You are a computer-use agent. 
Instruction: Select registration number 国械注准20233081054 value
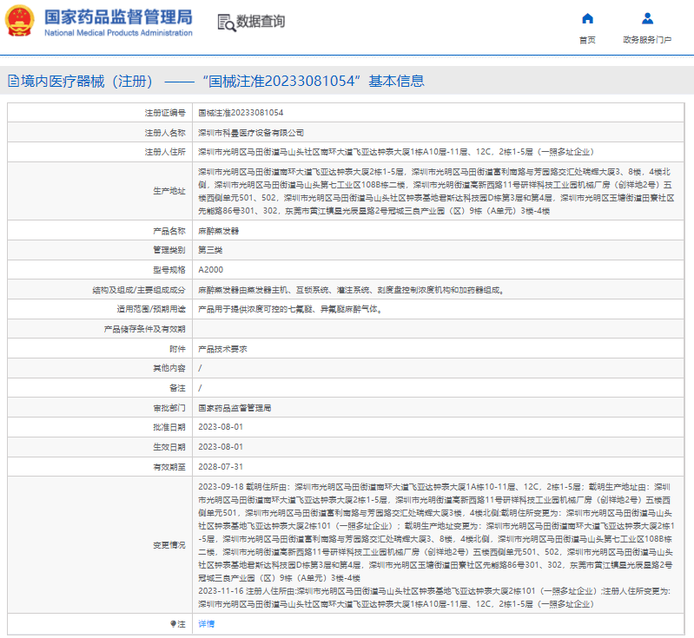point(241,113)
